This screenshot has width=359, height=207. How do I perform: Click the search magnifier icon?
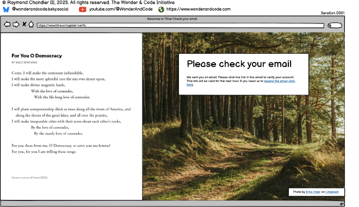tap(330, 26)
